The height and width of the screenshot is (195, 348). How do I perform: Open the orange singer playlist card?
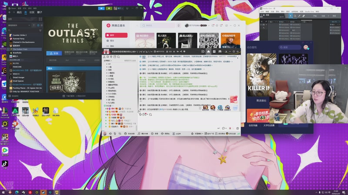point(231,40)
